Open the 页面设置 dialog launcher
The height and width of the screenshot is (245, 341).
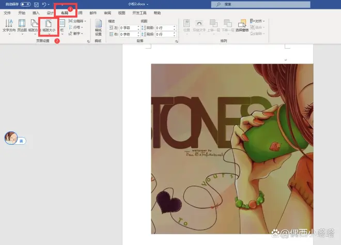point(88,40)
